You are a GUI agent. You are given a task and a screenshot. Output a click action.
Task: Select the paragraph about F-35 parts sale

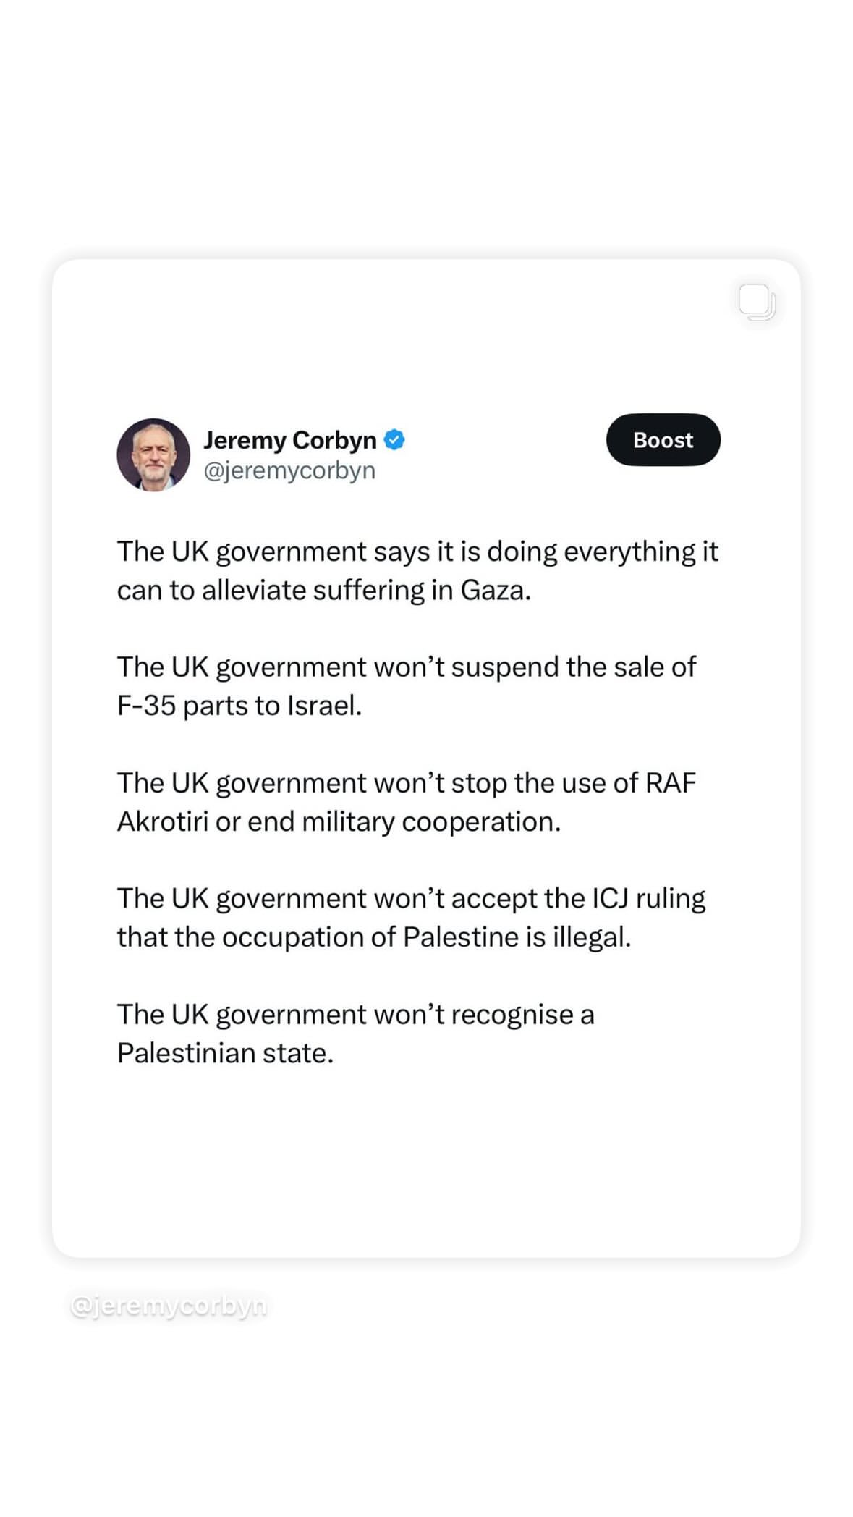click(406, 686)
